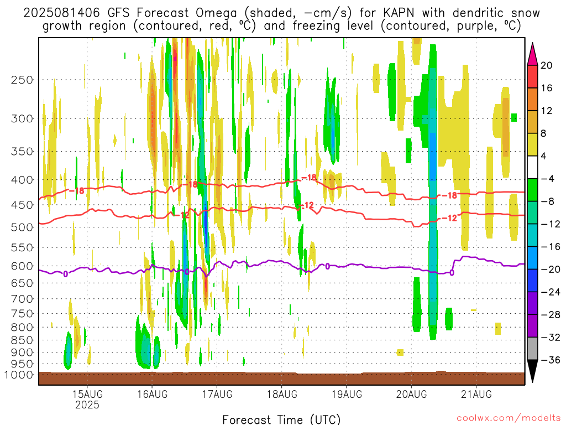
Task: Select the white -4 to 4 colorbar swatch
Action: click(532, 167)
